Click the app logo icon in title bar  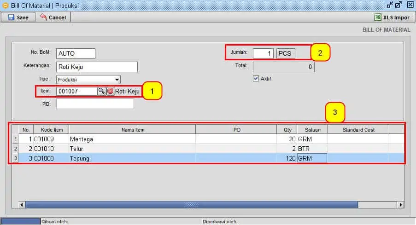pos(6,6)
